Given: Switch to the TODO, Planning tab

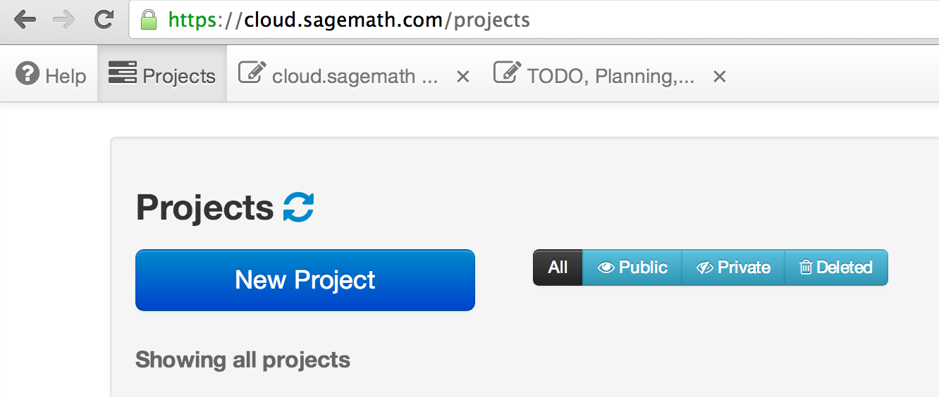Looking at the screenshot, I should point(610,76).
